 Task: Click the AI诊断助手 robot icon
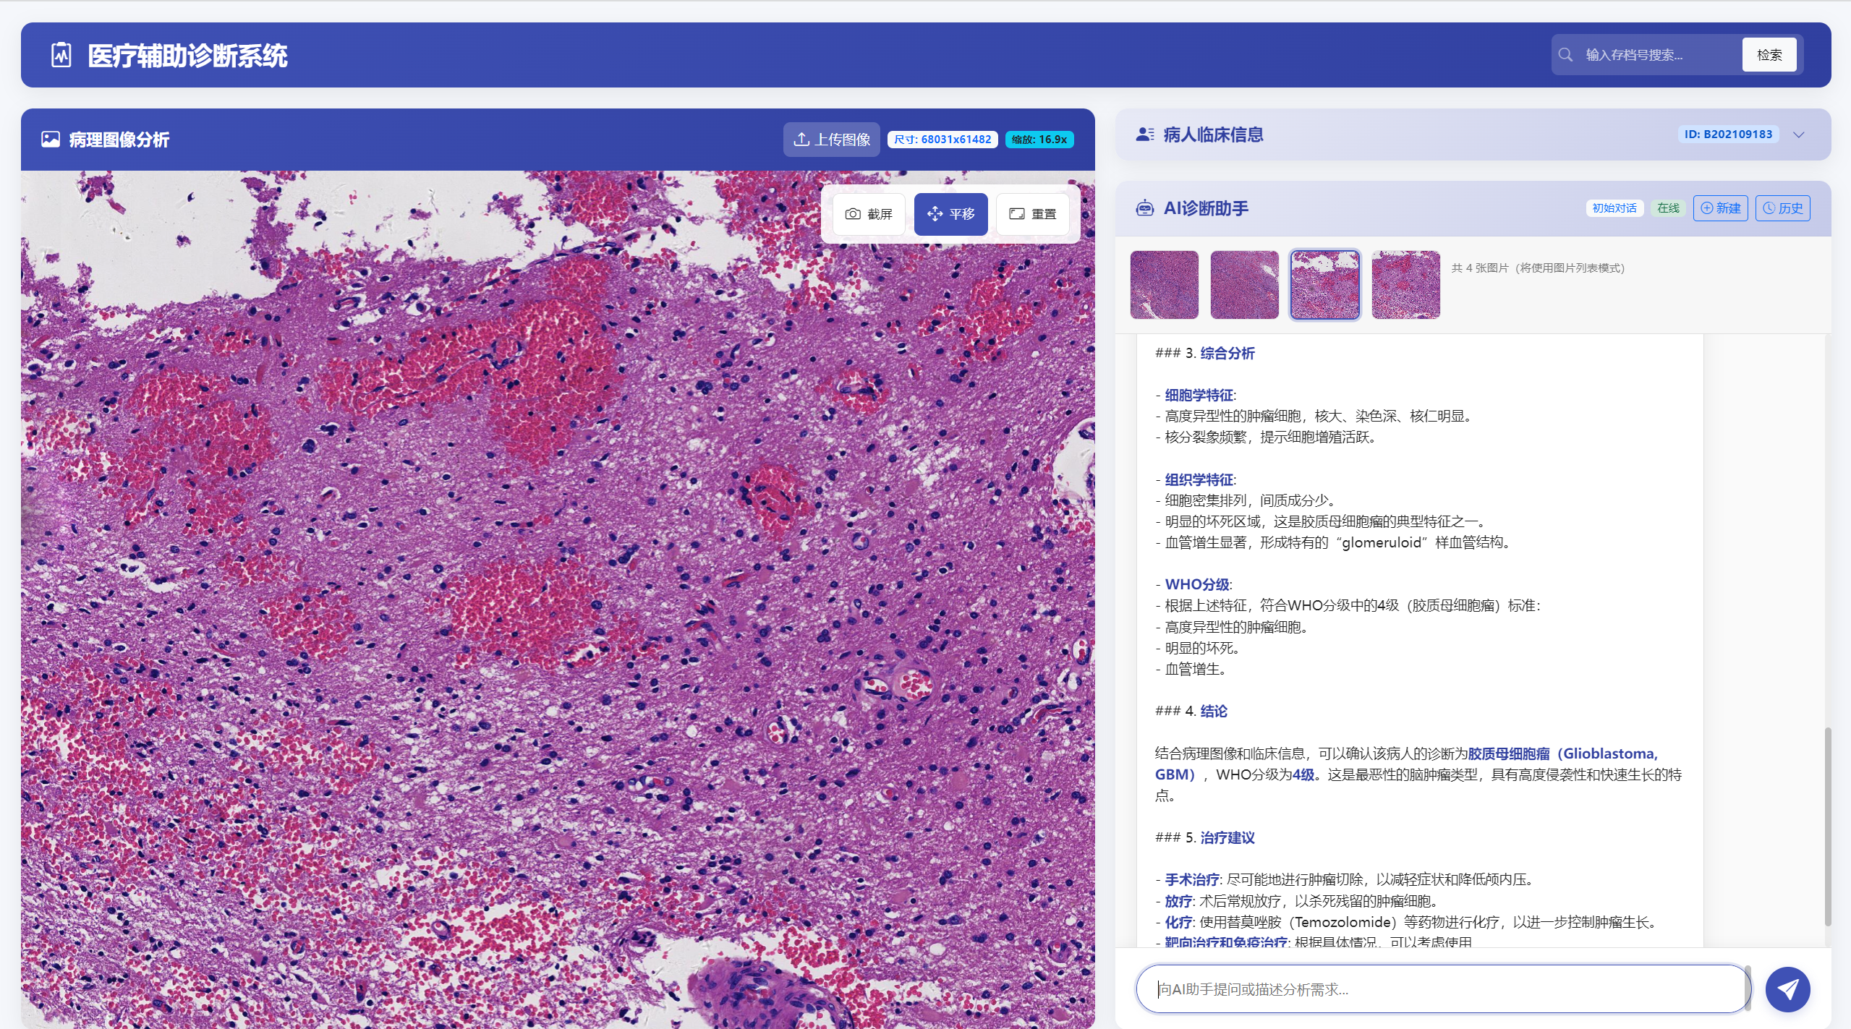[x=1144, y=208]
